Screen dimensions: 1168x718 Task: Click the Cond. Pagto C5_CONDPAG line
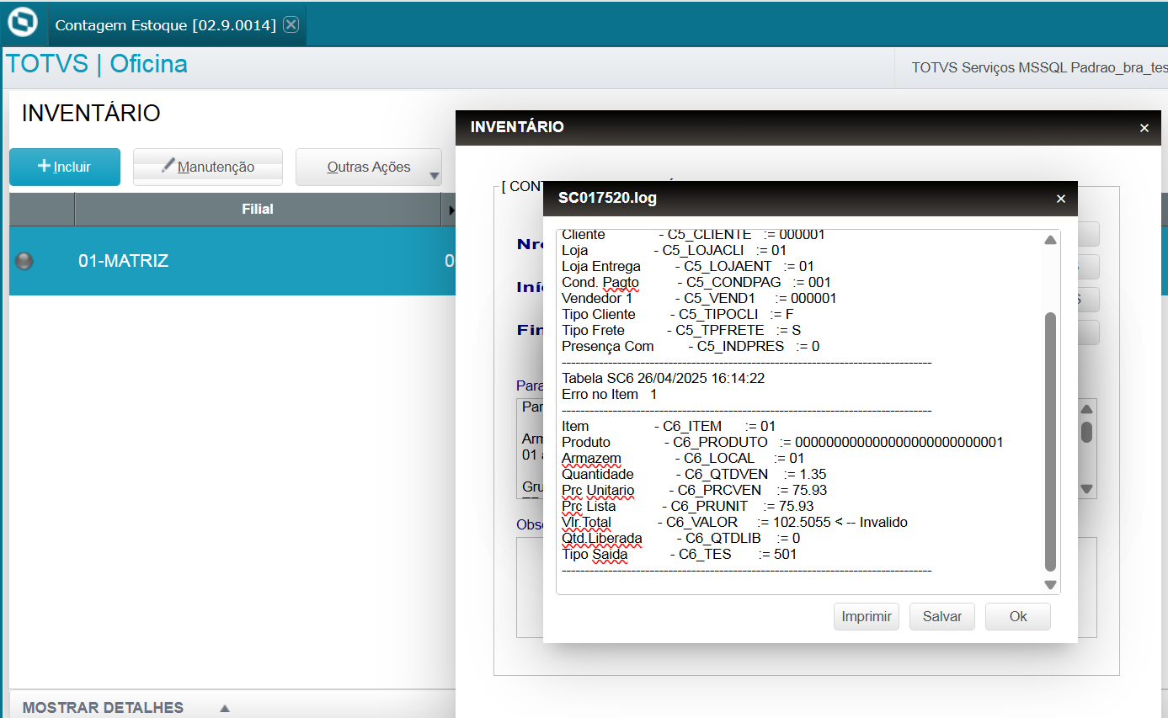click(696, 282)
